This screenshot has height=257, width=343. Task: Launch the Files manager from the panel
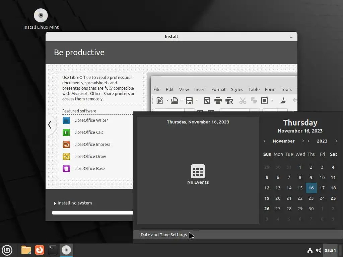pos(26,250)
